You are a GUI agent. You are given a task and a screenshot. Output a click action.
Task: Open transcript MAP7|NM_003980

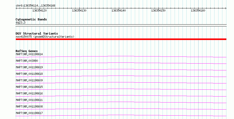[27, 61]
